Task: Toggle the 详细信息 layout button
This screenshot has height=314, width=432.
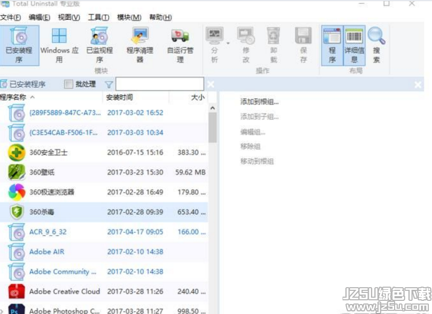Action: (x=354, y=45)
